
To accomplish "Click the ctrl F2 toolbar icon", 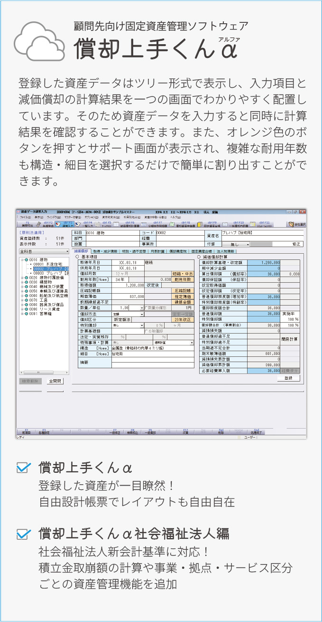I will 47,224.
